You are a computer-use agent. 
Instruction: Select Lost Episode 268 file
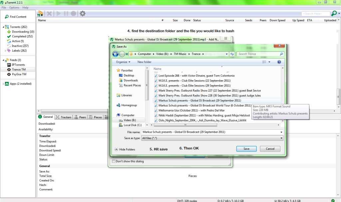tap(194, 76)
